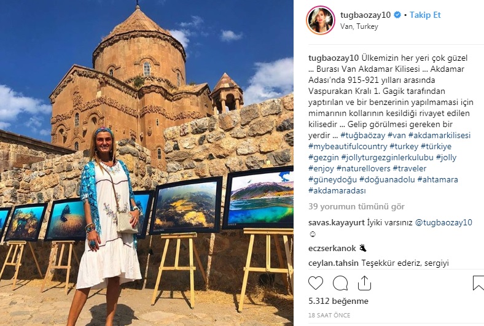Viewport: 484px width, 326px height.
Task: Expand all comments via 39 yorumun tümünü gör
Action: point(356,207)
